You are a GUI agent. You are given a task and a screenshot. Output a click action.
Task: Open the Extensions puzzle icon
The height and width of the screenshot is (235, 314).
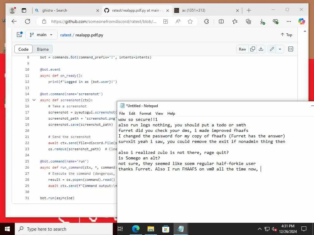point(206,21)
